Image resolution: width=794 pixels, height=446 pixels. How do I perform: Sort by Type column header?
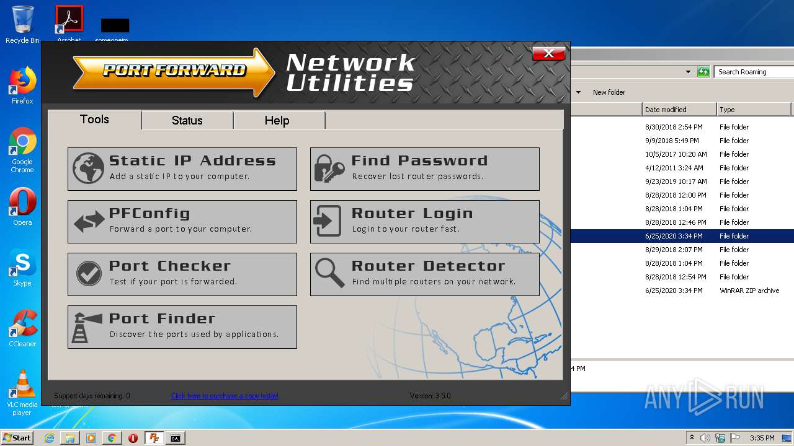click(x=754, y=110)
